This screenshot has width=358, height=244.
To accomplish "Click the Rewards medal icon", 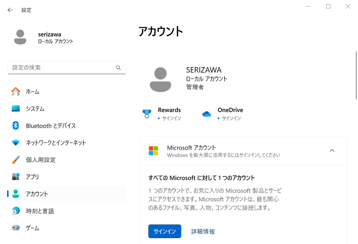I will pos(147,114).
